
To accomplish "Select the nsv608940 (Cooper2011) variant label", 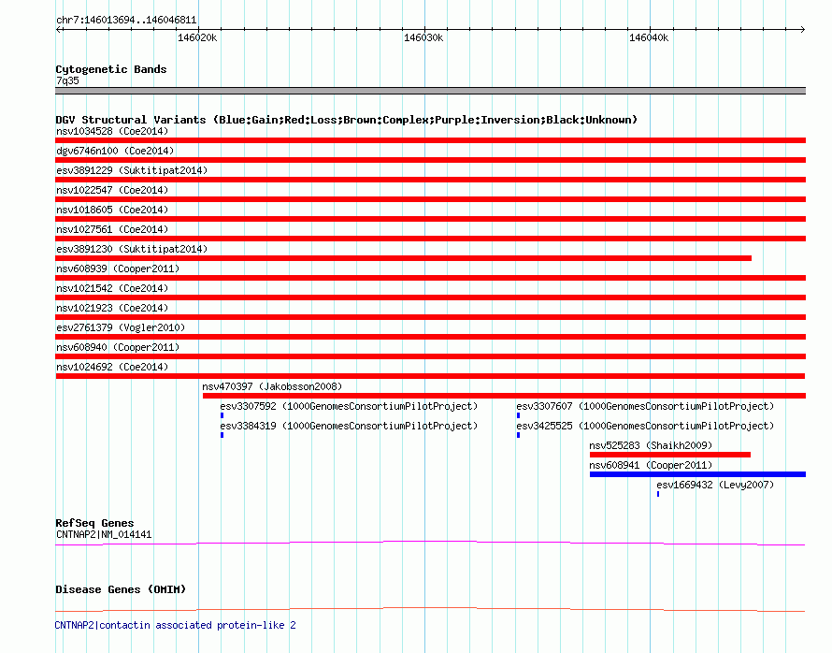I will pyautogui.click(x=117, y=347).
